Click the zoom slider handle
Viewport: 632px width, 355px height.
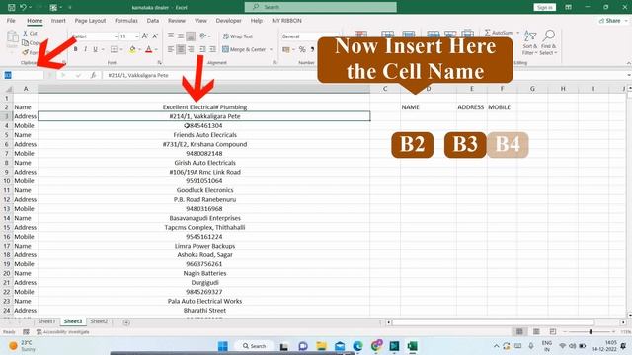click(x=591, y=331)
